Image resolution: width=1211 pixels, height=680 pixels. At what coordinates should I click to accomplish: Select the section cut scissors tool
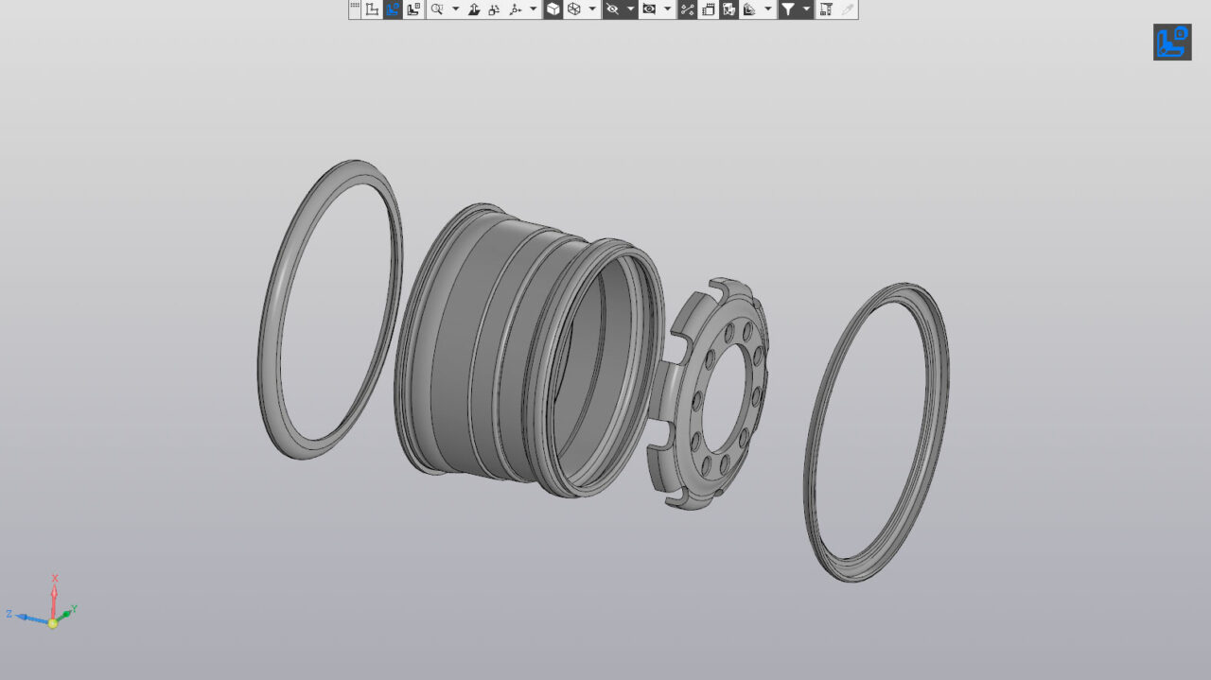click(688, 9)
